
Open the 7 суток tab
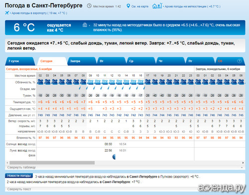[x=20, y=61]
